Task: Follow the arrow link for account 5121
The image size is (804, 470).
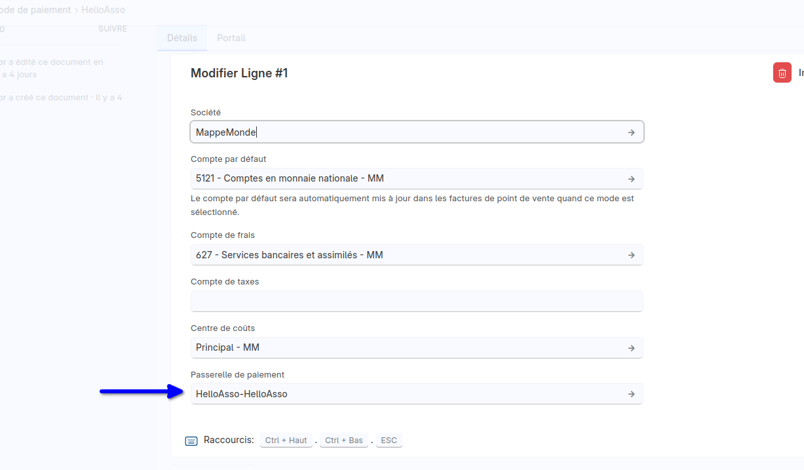Action: tap(631, 179)
